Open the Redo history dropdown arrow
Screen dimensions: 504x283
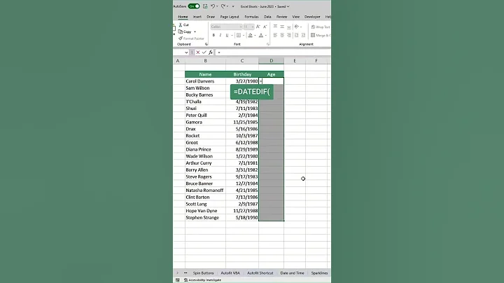point(227,6)
